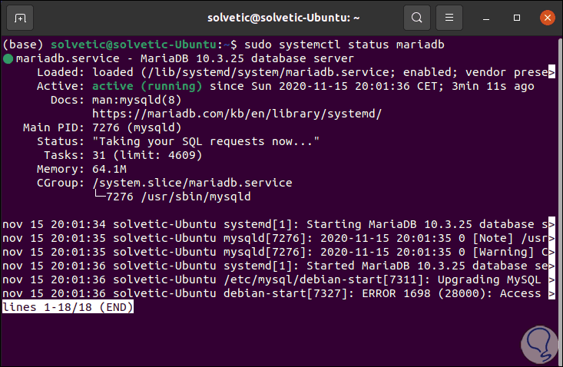Viewport: 563px width, 367px height.
Task: Click the truncation arrow on the Upgrading MySQL line
Action: pyautogui.click(x=551, y=280)
